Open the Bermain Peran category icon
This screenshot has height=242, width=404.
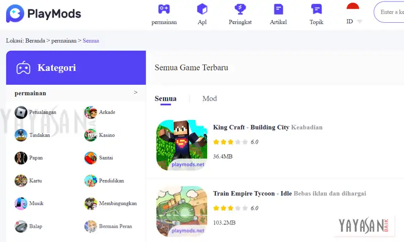(x=91, y=226)
